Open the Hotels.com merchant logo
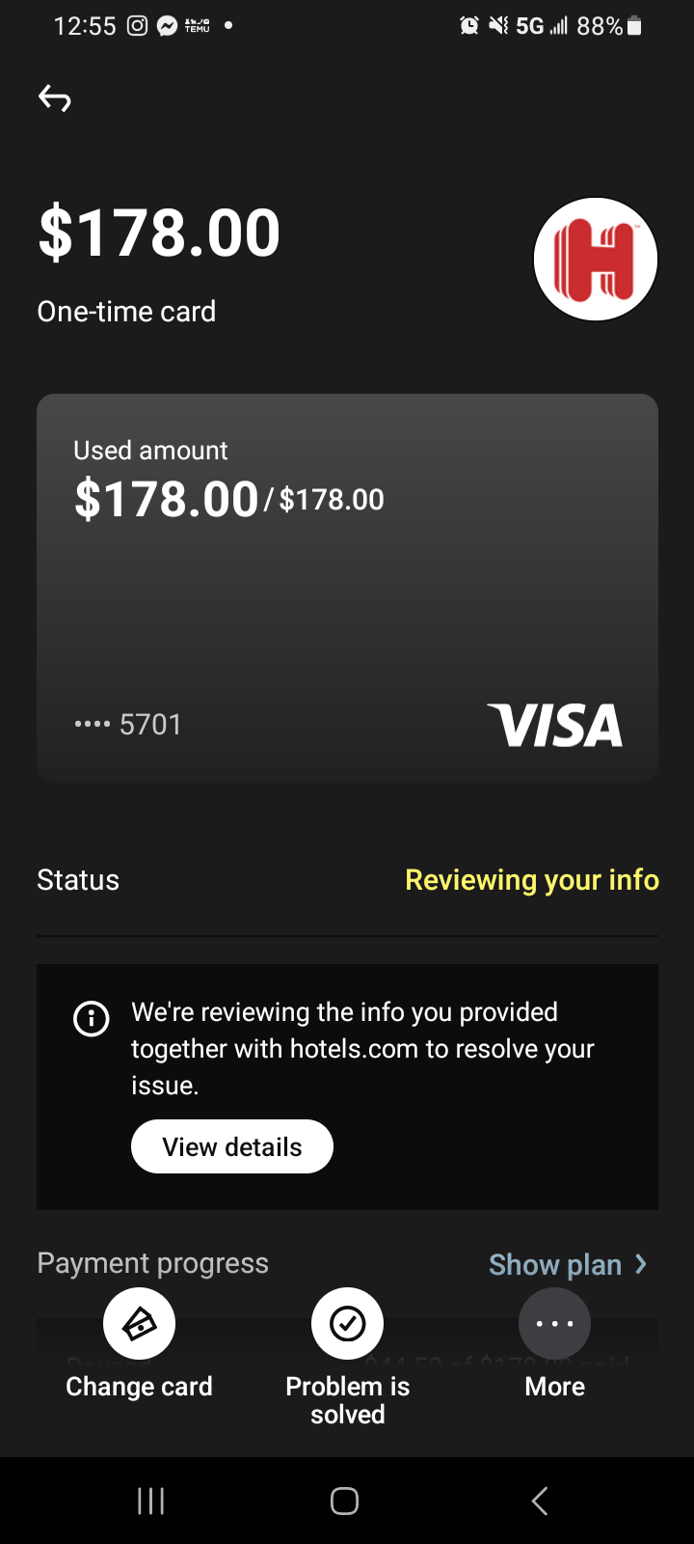694x1544 pixels. click(596, 260)
